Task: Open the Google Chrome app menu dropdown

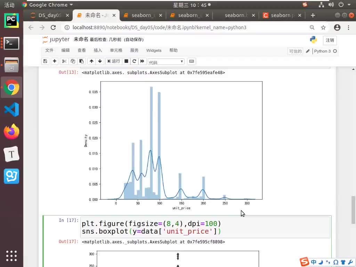Action: pos(47,5)
